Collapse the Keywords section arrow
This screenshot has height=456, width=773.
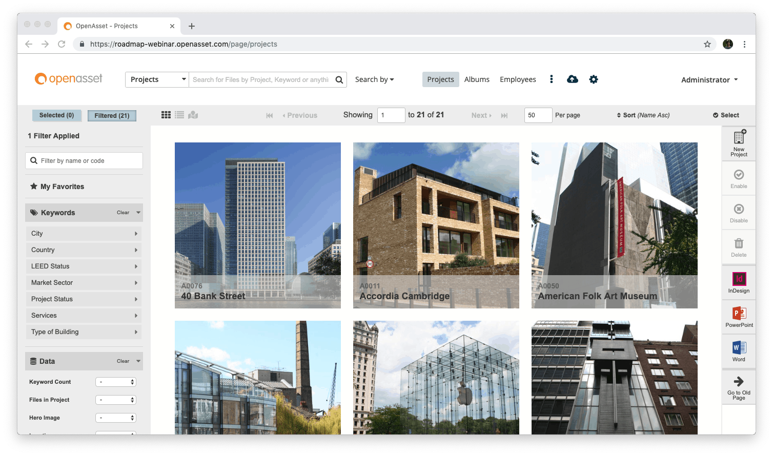click(138, 213)
